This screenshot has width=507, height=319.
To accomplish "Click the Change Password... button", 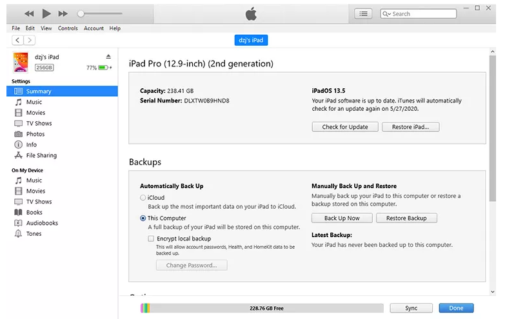I will pyautogui.click(x=192, y=266).
